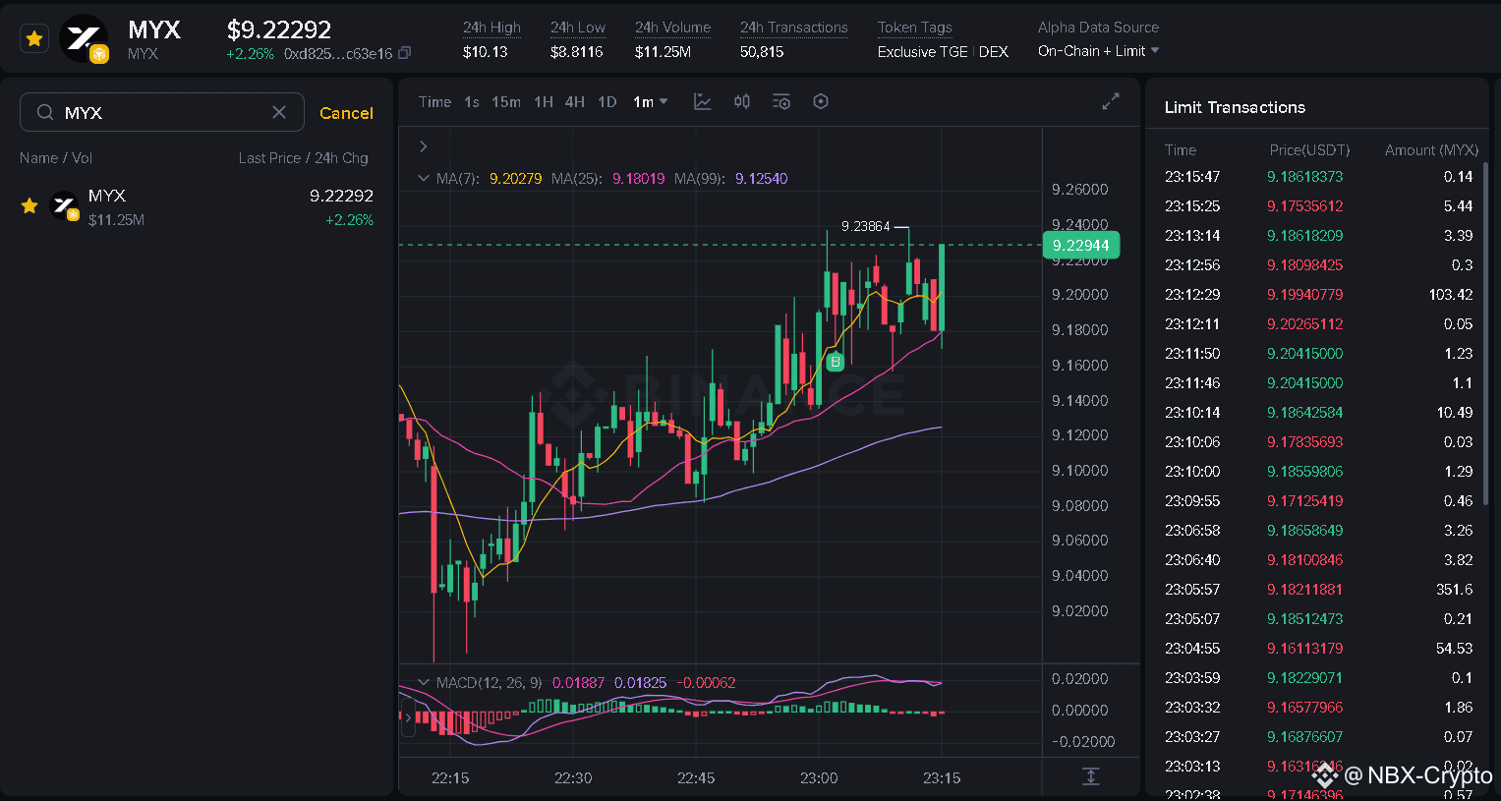Collapse the MACD indicator legend chevron
This screenshot has height=801, width=1501.
coord(424,682)
